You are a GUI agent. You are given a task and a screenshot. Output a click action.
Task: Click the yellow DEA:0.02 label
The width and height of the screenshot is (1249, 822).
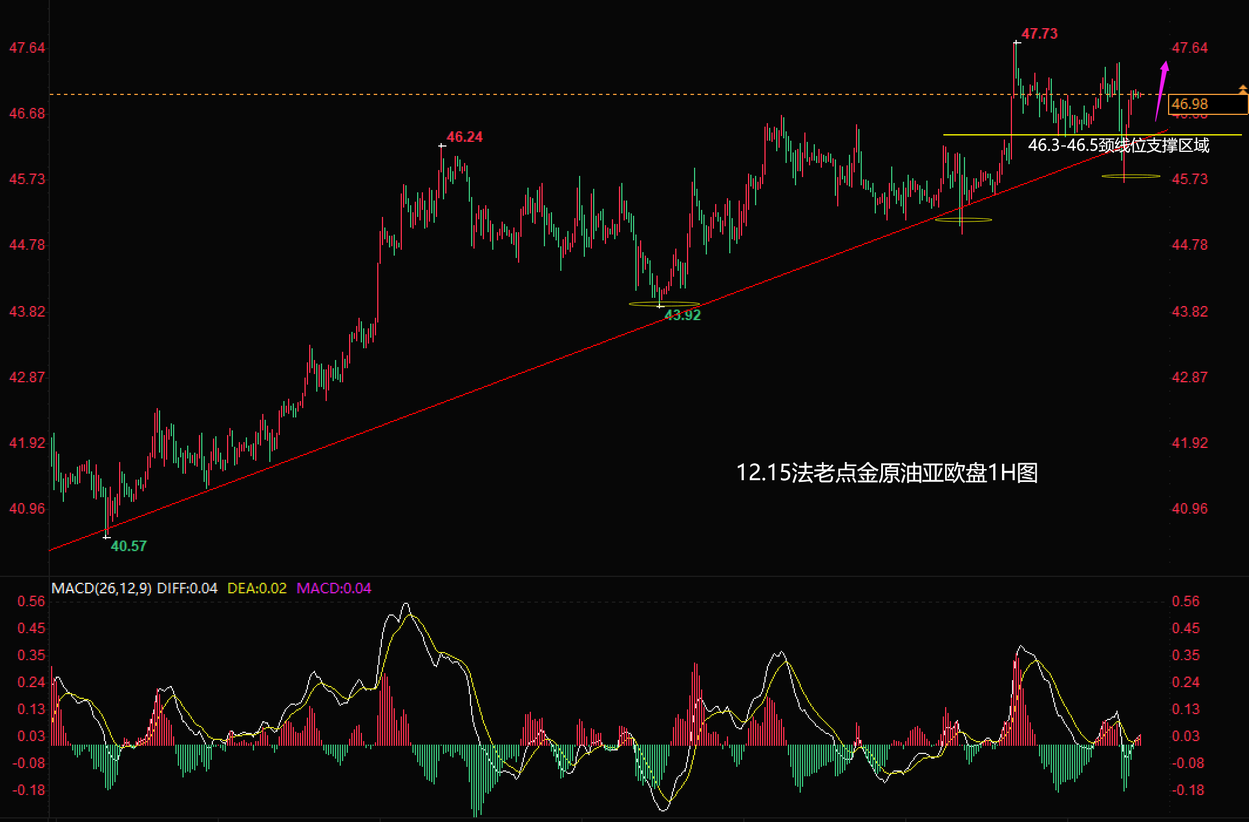(257, 588)
